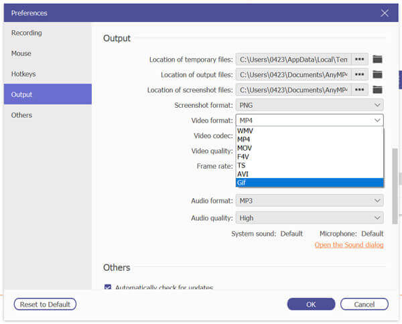The width and height of the screenshot is (402, 324).
Task: Choose F4V from video format list
Action: coord(310,157)
